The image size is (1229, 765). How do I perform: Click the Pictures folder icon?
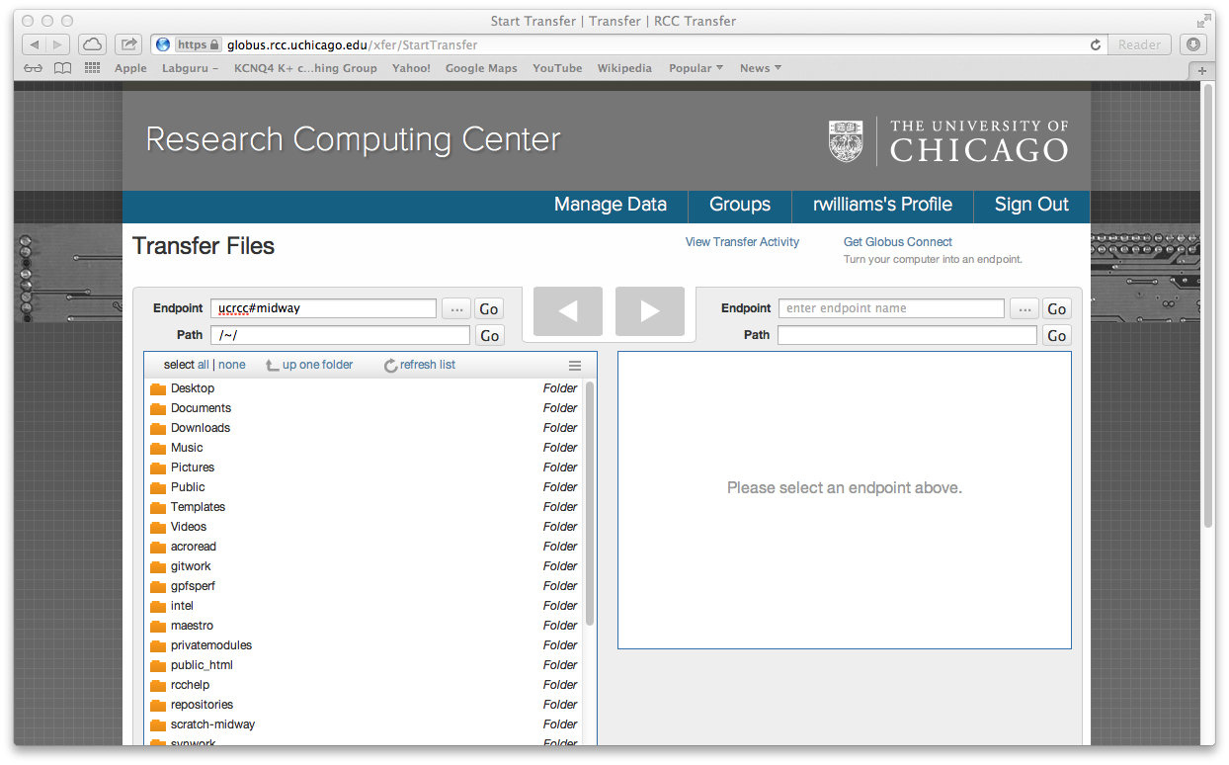tap(158, 467)
